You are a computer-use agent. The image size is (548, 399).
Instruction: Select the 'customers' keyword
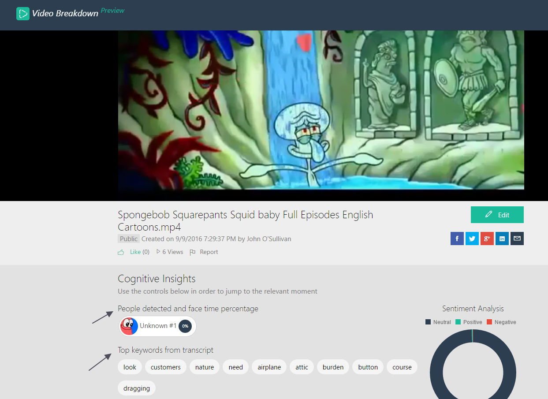click(166, 367)
